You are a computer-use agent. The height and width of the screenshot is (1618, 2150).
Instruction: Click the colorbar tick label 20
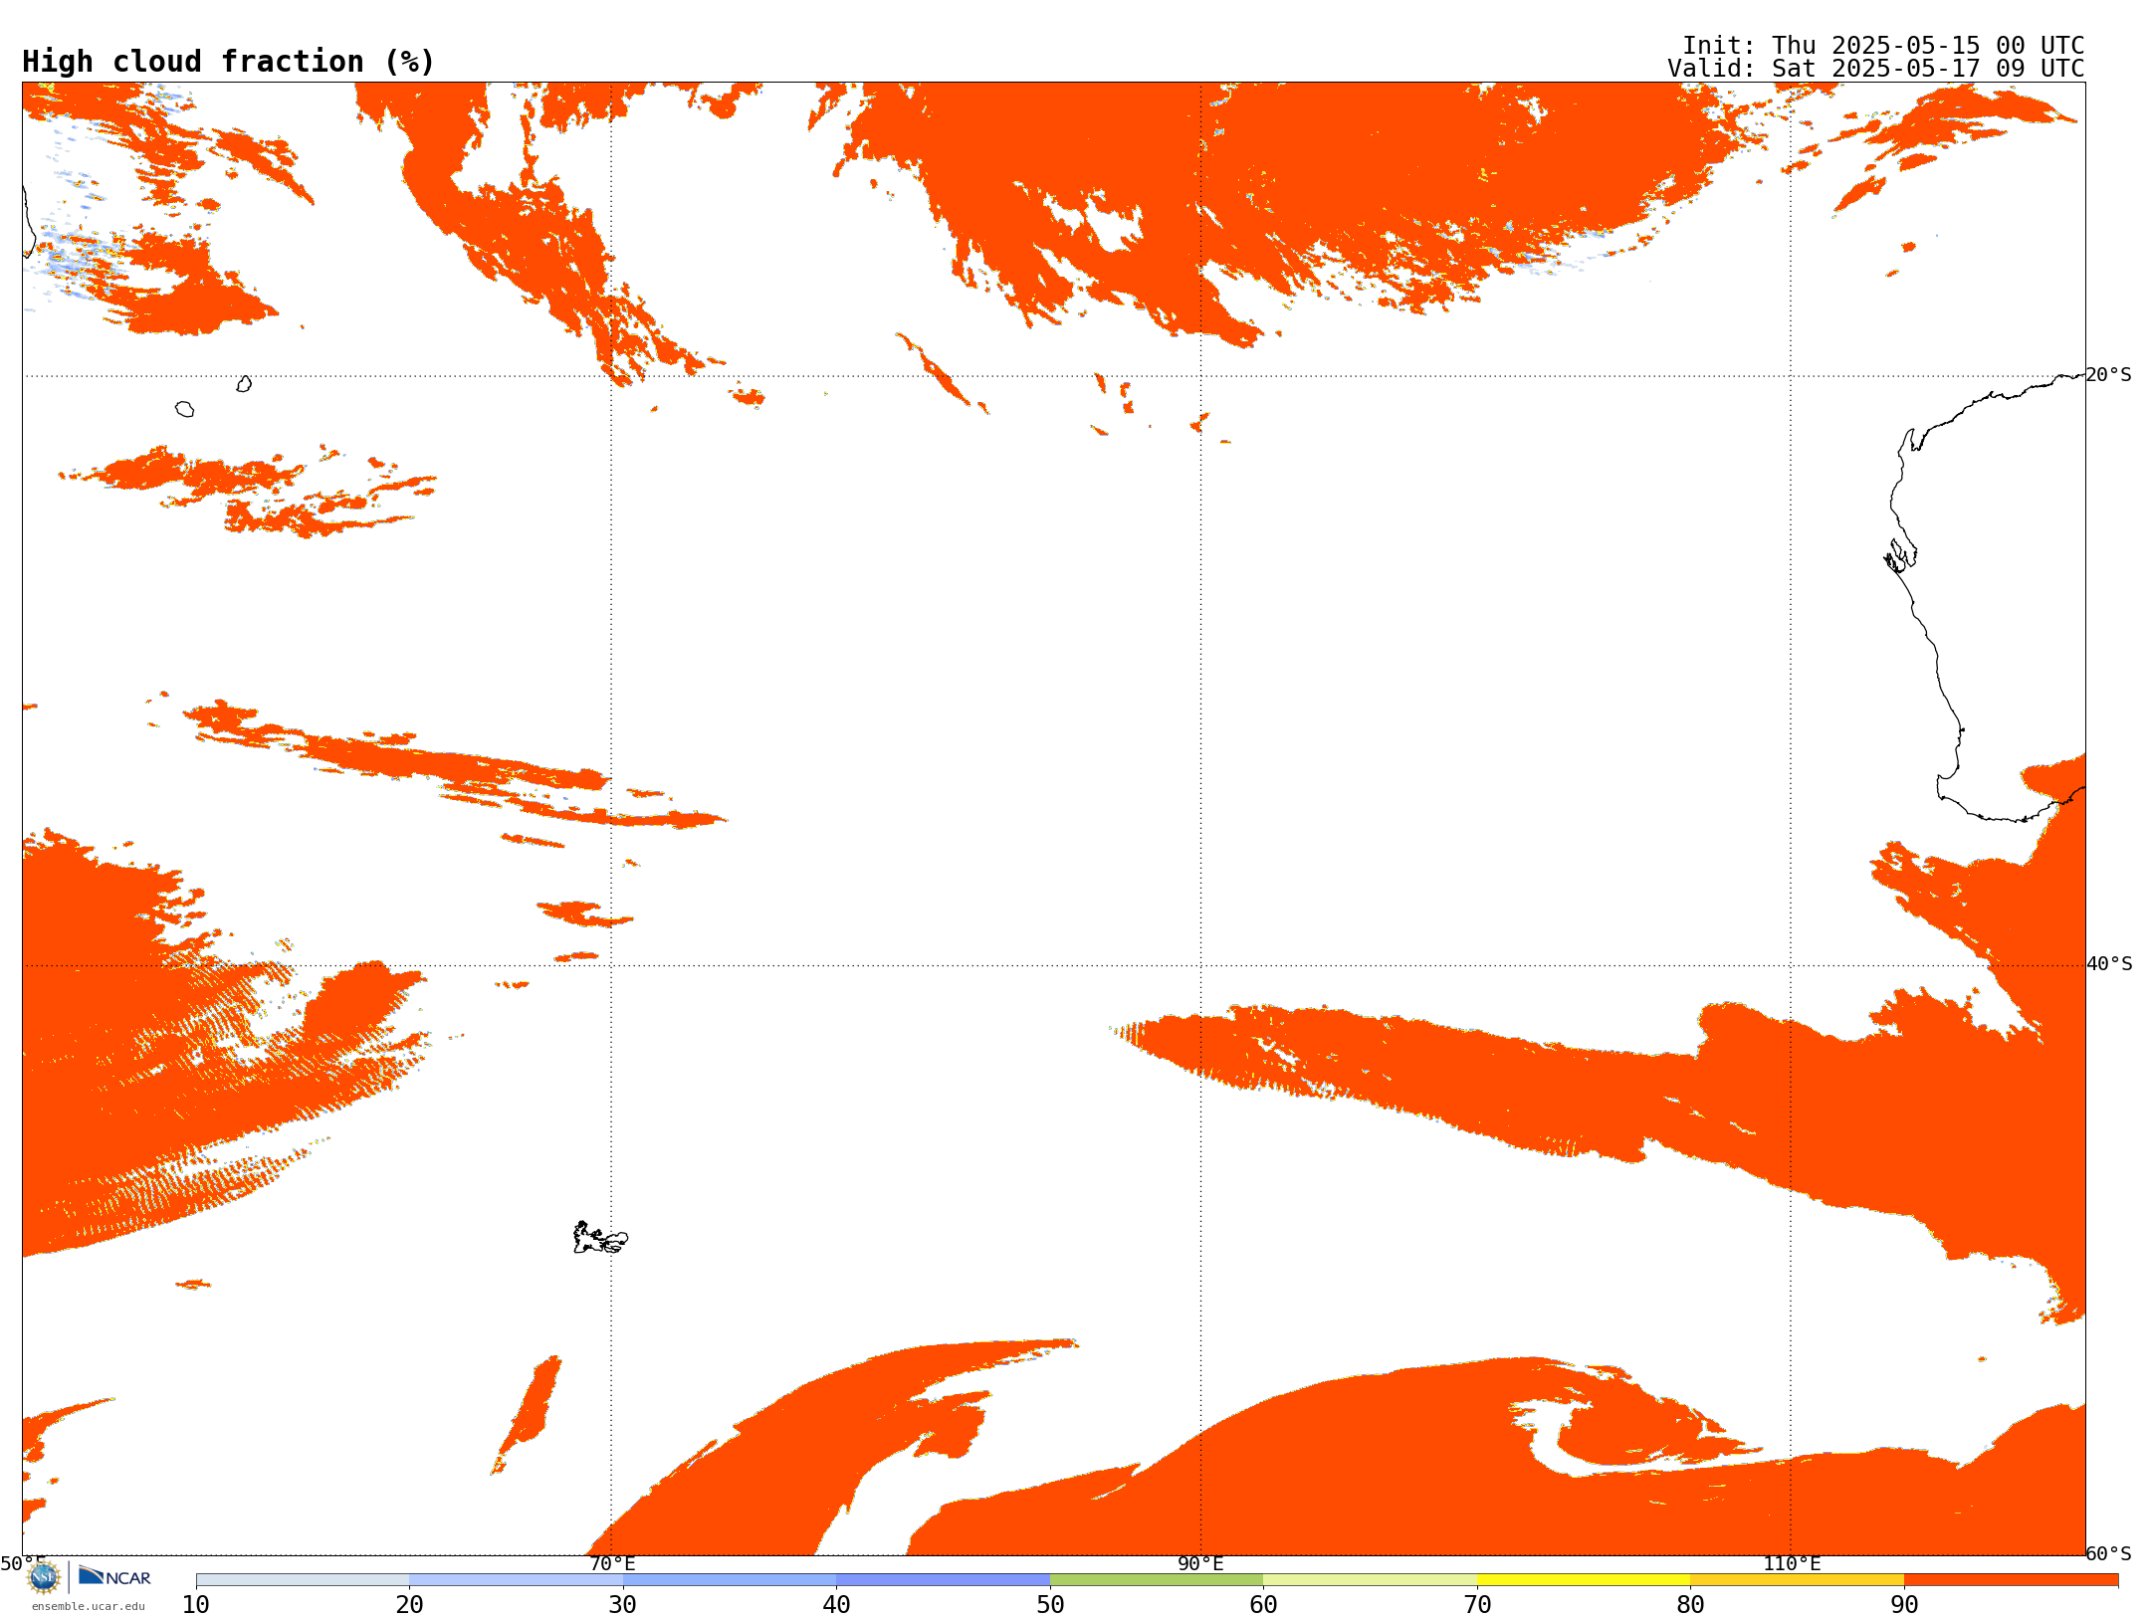pyautogui.click(x=409, y=1605)
